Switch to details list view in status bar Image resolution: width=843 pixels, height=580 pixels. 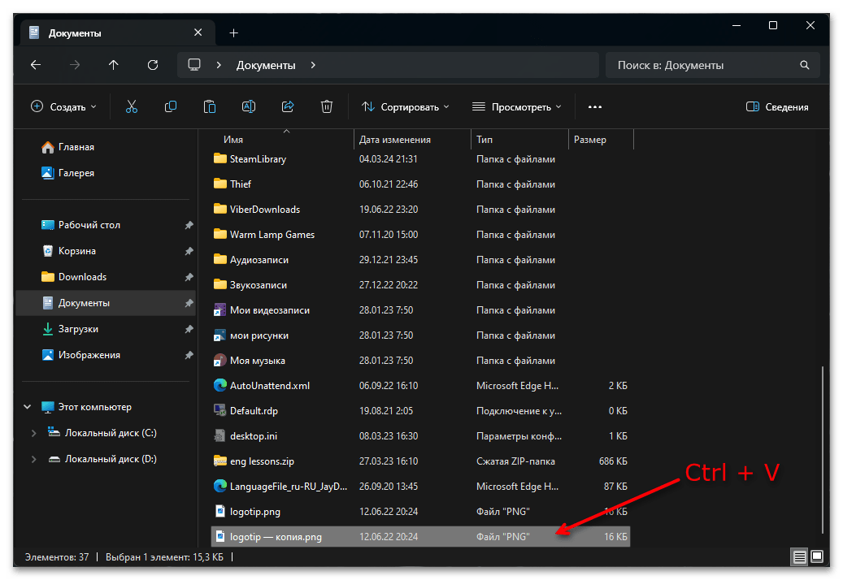click(800, 557)
